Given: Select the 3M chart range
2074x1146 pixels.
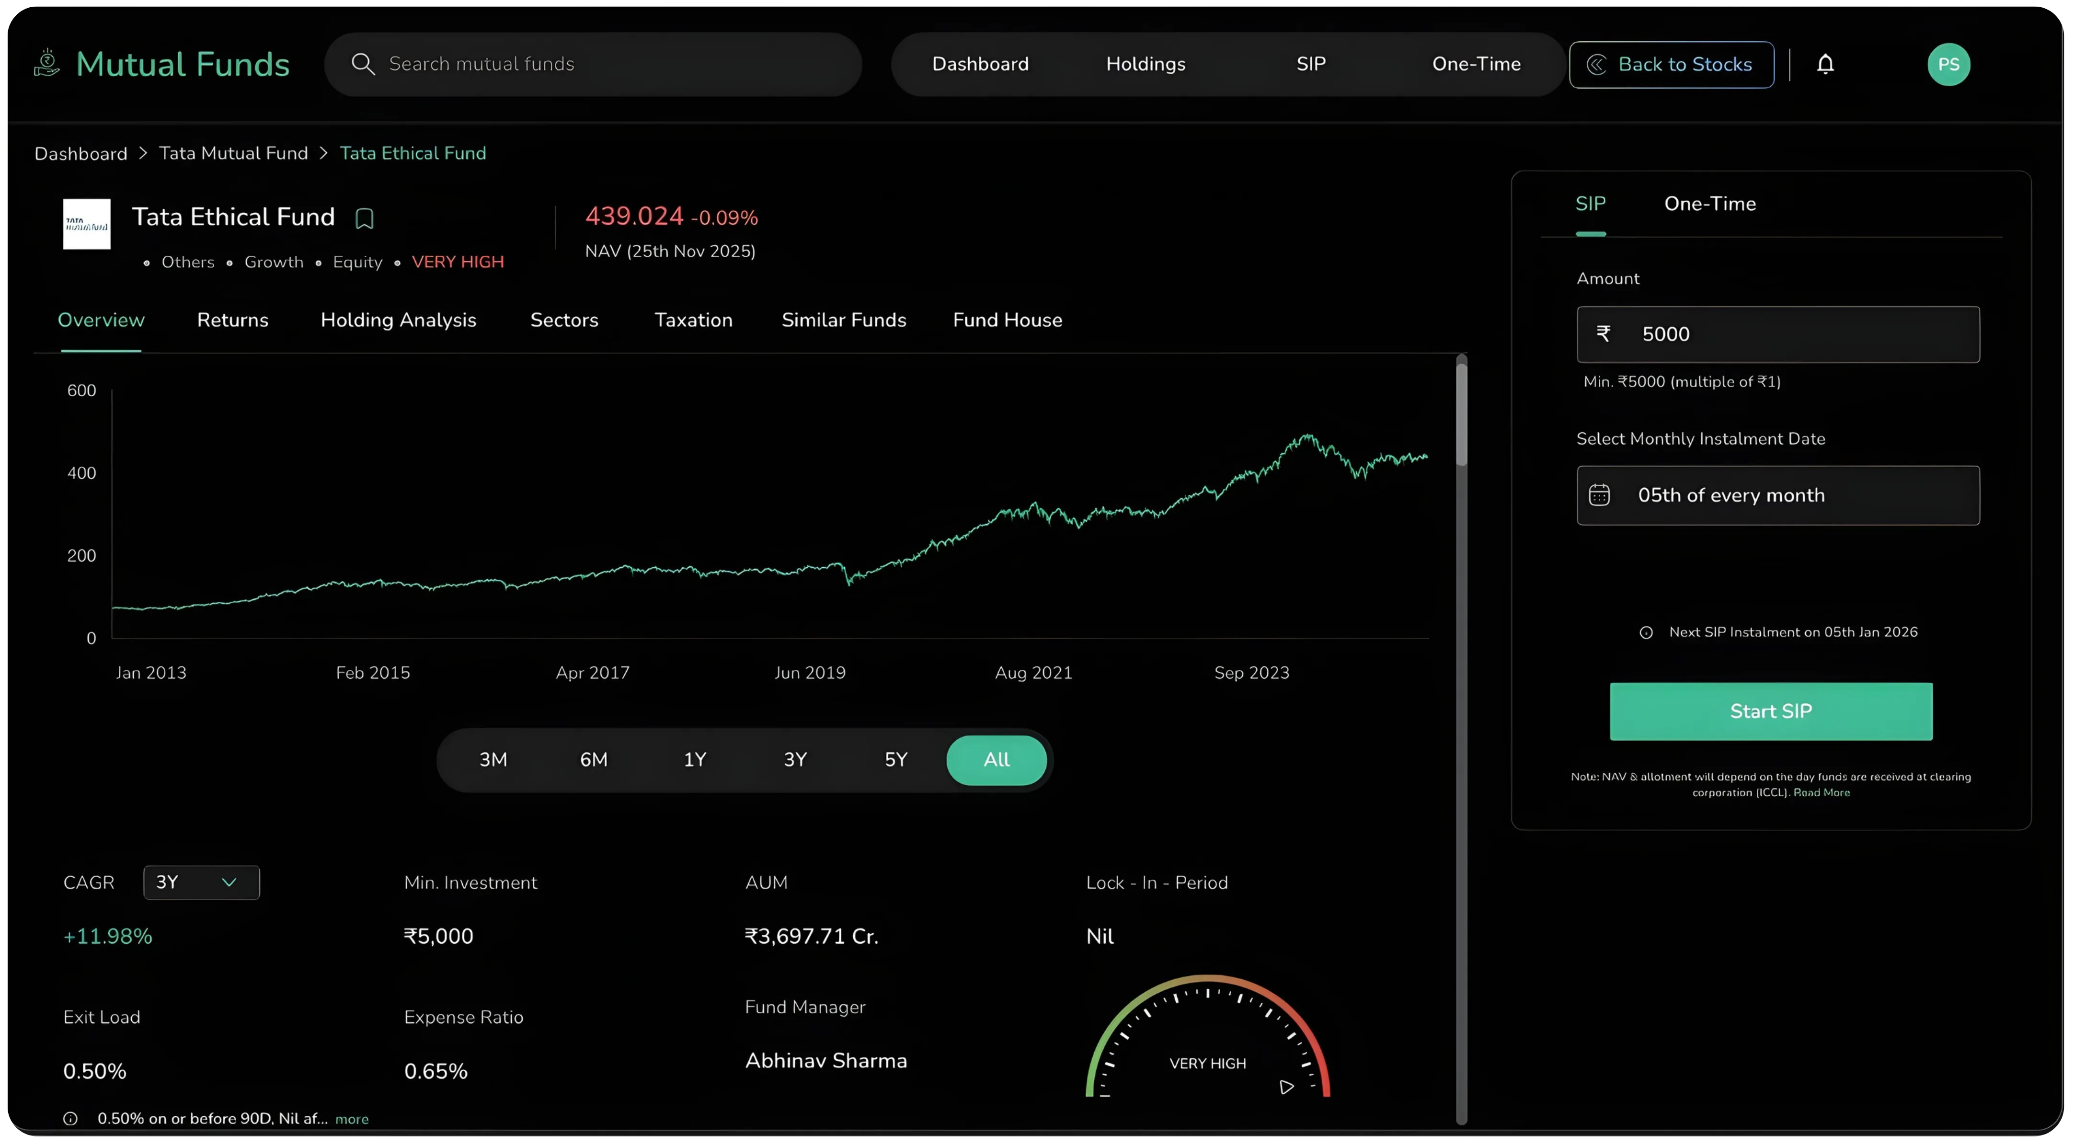Looking at the screenshot, I should click(493, 759).
